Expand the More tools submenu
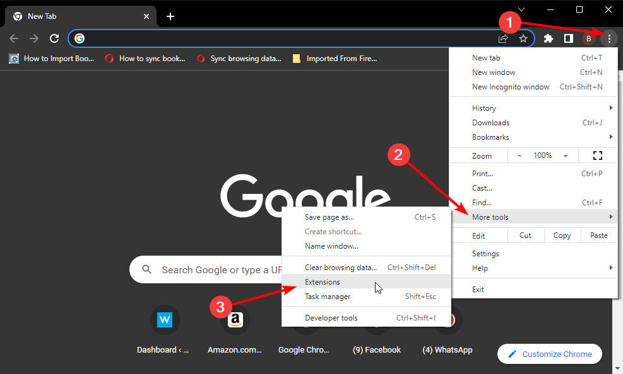 [533, 217]
